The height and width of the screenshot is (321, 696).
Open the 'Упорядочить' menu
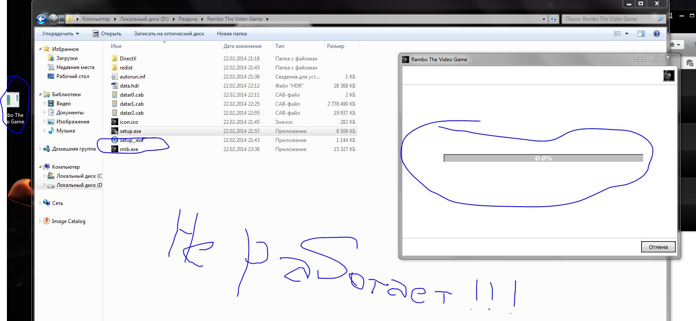60,34
